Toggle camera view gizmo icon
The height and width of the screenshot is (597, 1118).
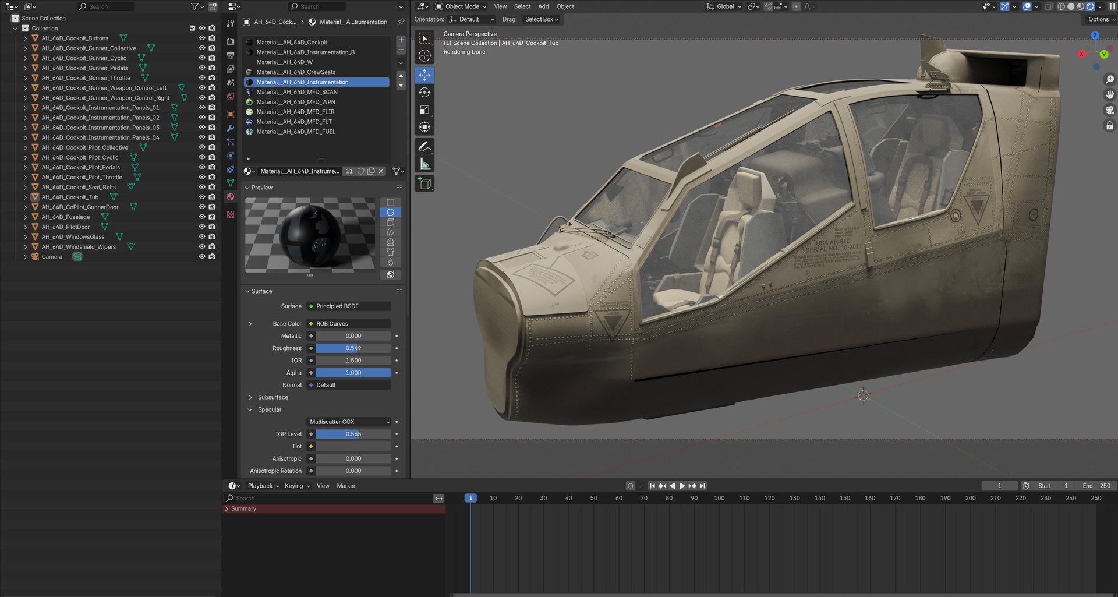coord(1109,110)
